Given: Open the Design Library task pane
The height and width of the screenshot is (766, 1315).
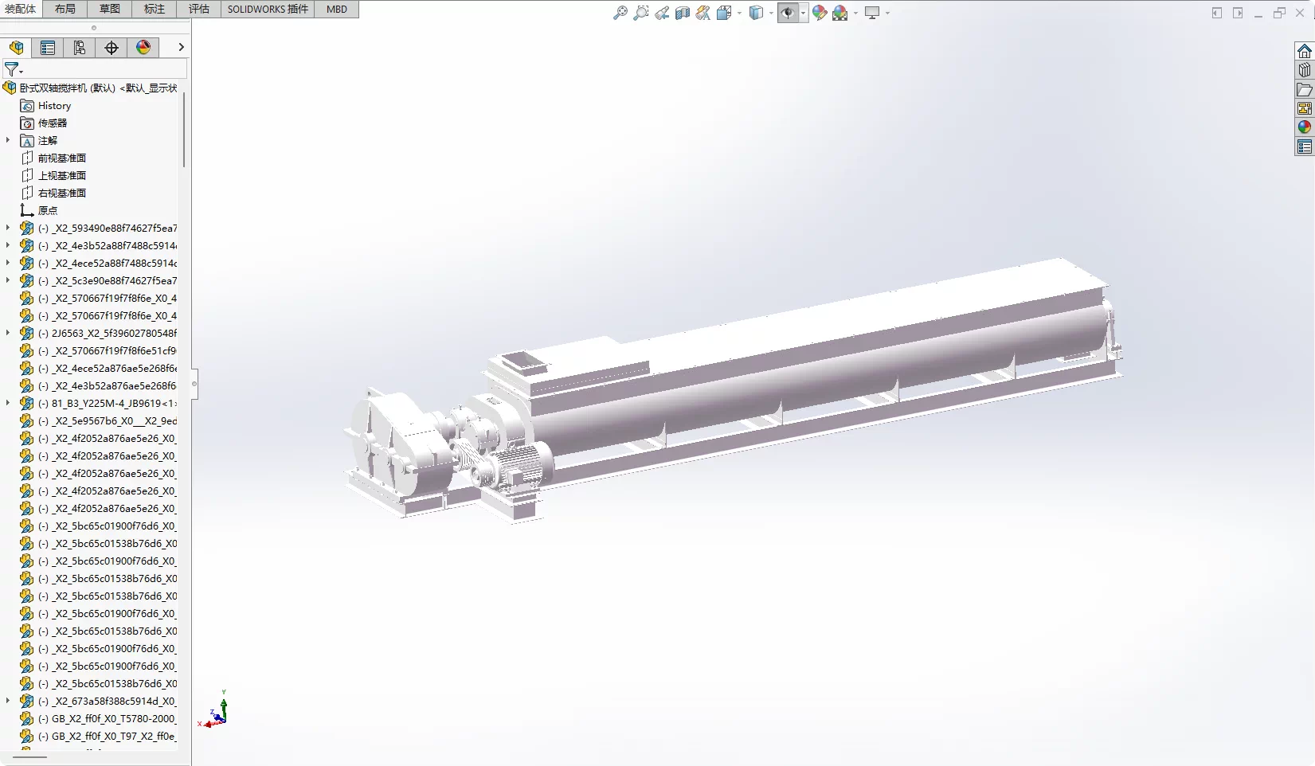Looking at the screenshot, I should coord(1304,70).
